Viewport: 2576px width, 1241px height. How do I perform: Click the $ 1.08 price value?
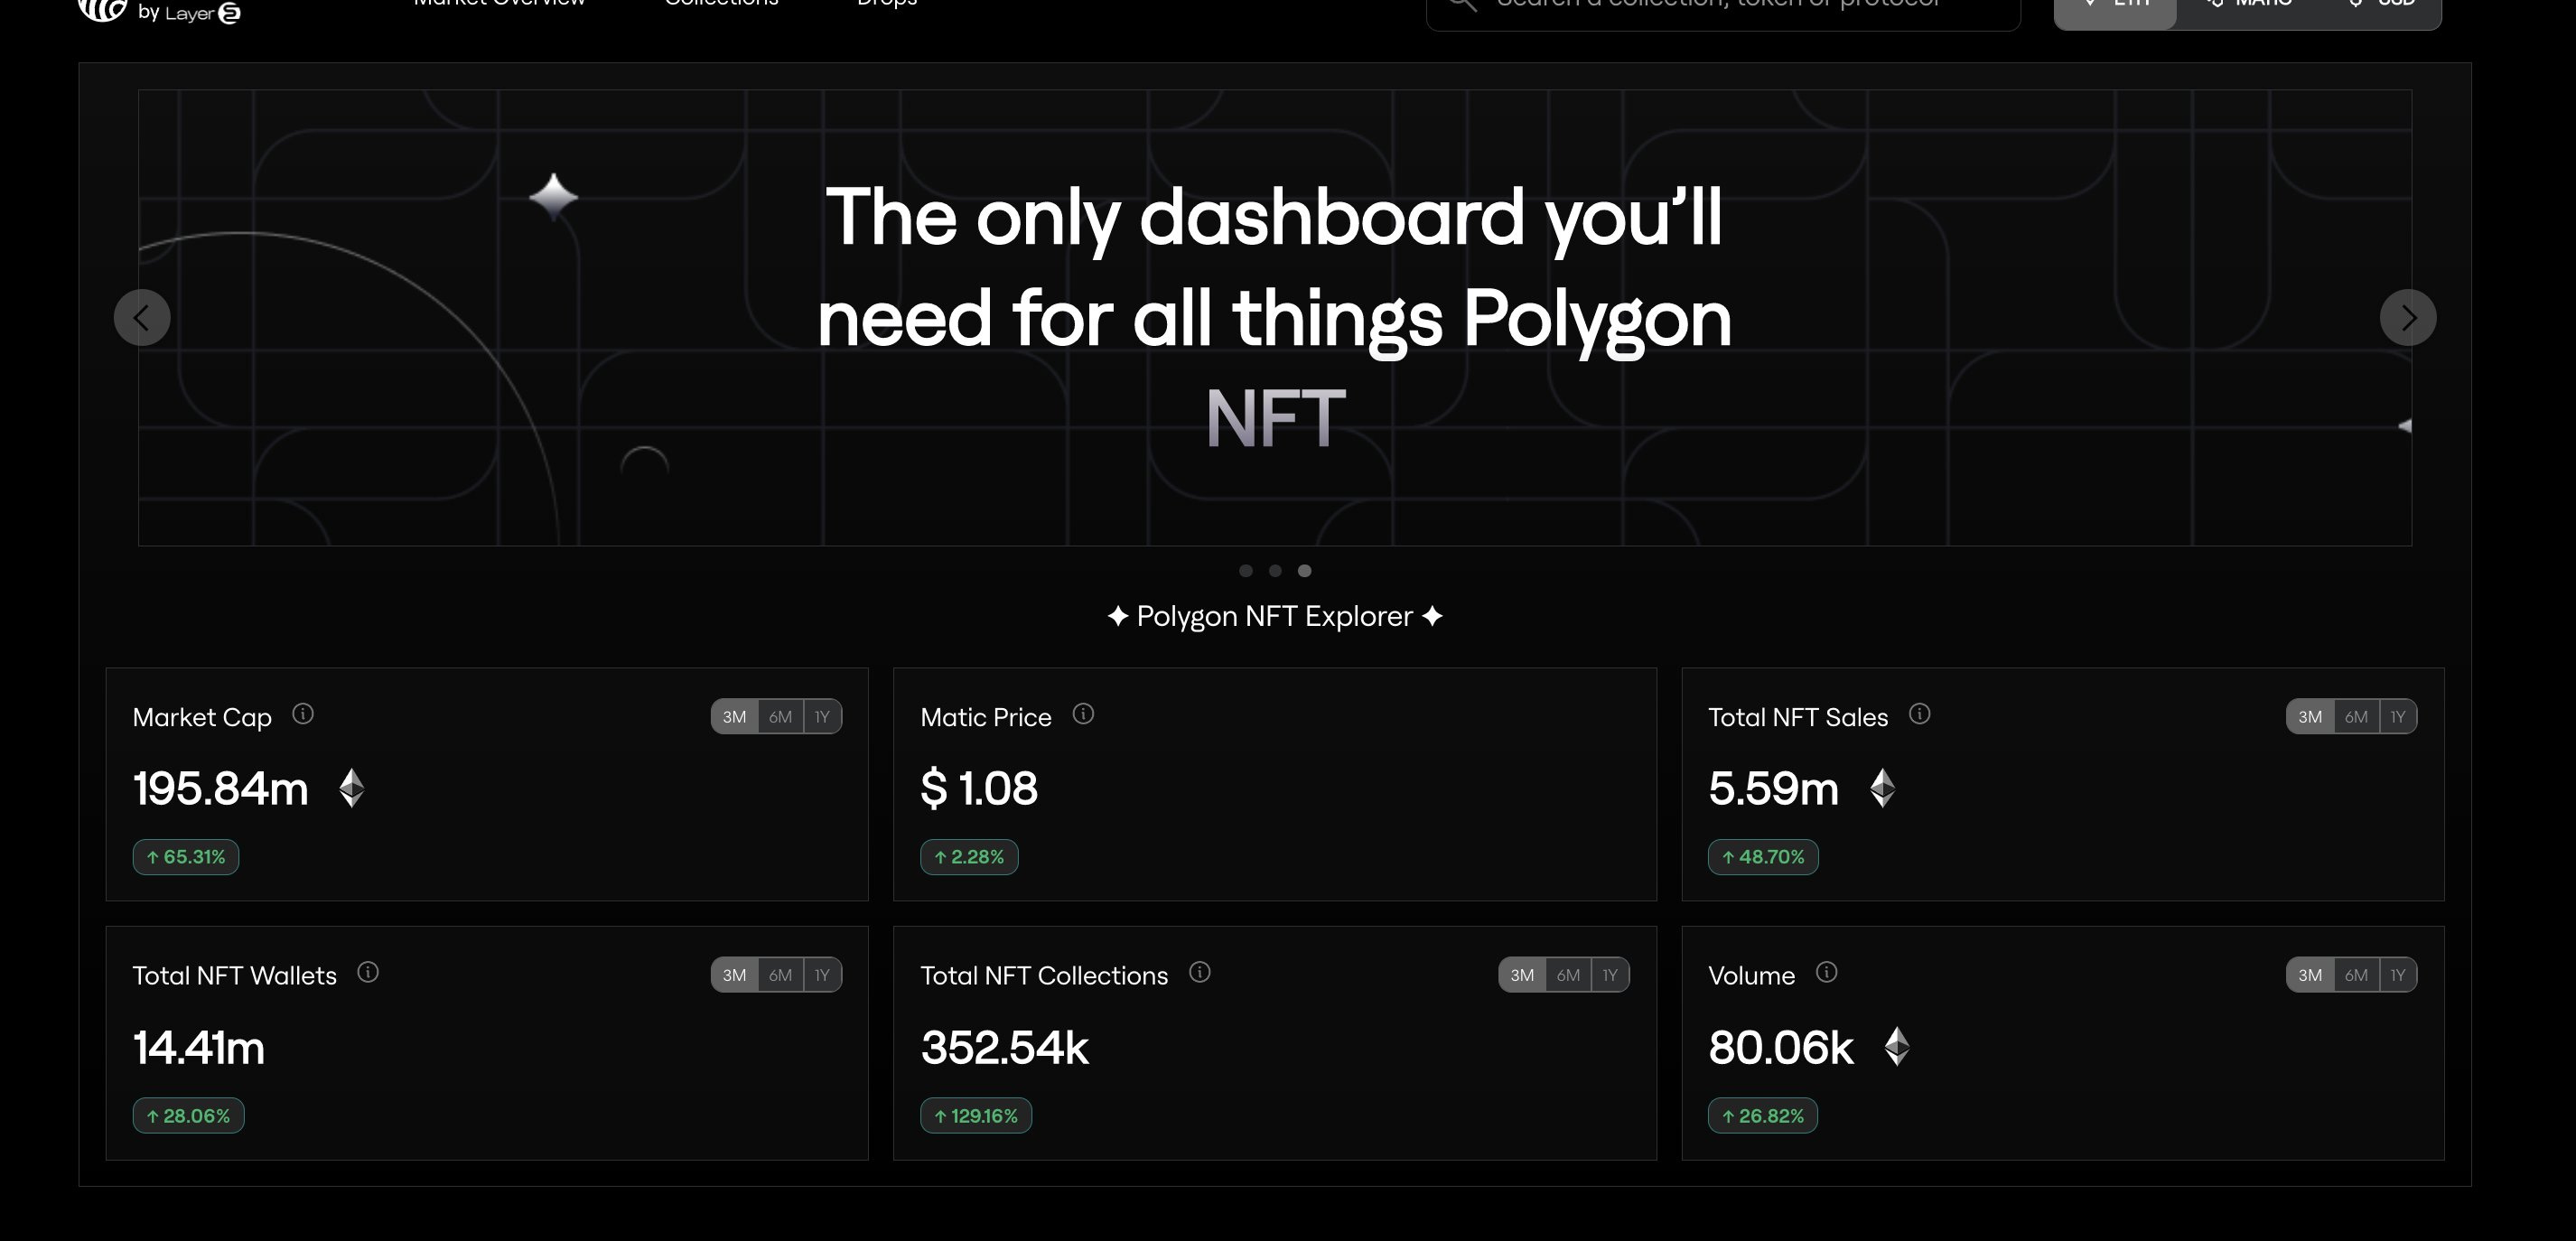point(979,788)
